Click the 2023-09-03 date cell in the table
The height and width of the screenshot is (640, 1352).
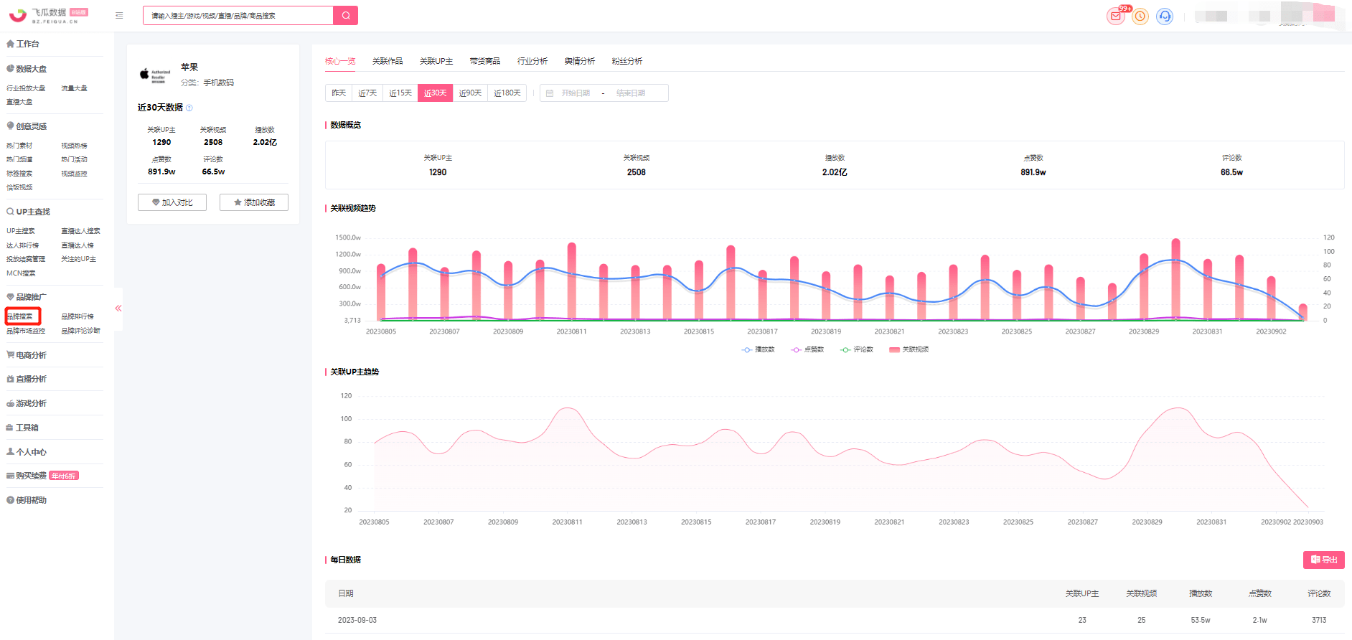[357, 620]
